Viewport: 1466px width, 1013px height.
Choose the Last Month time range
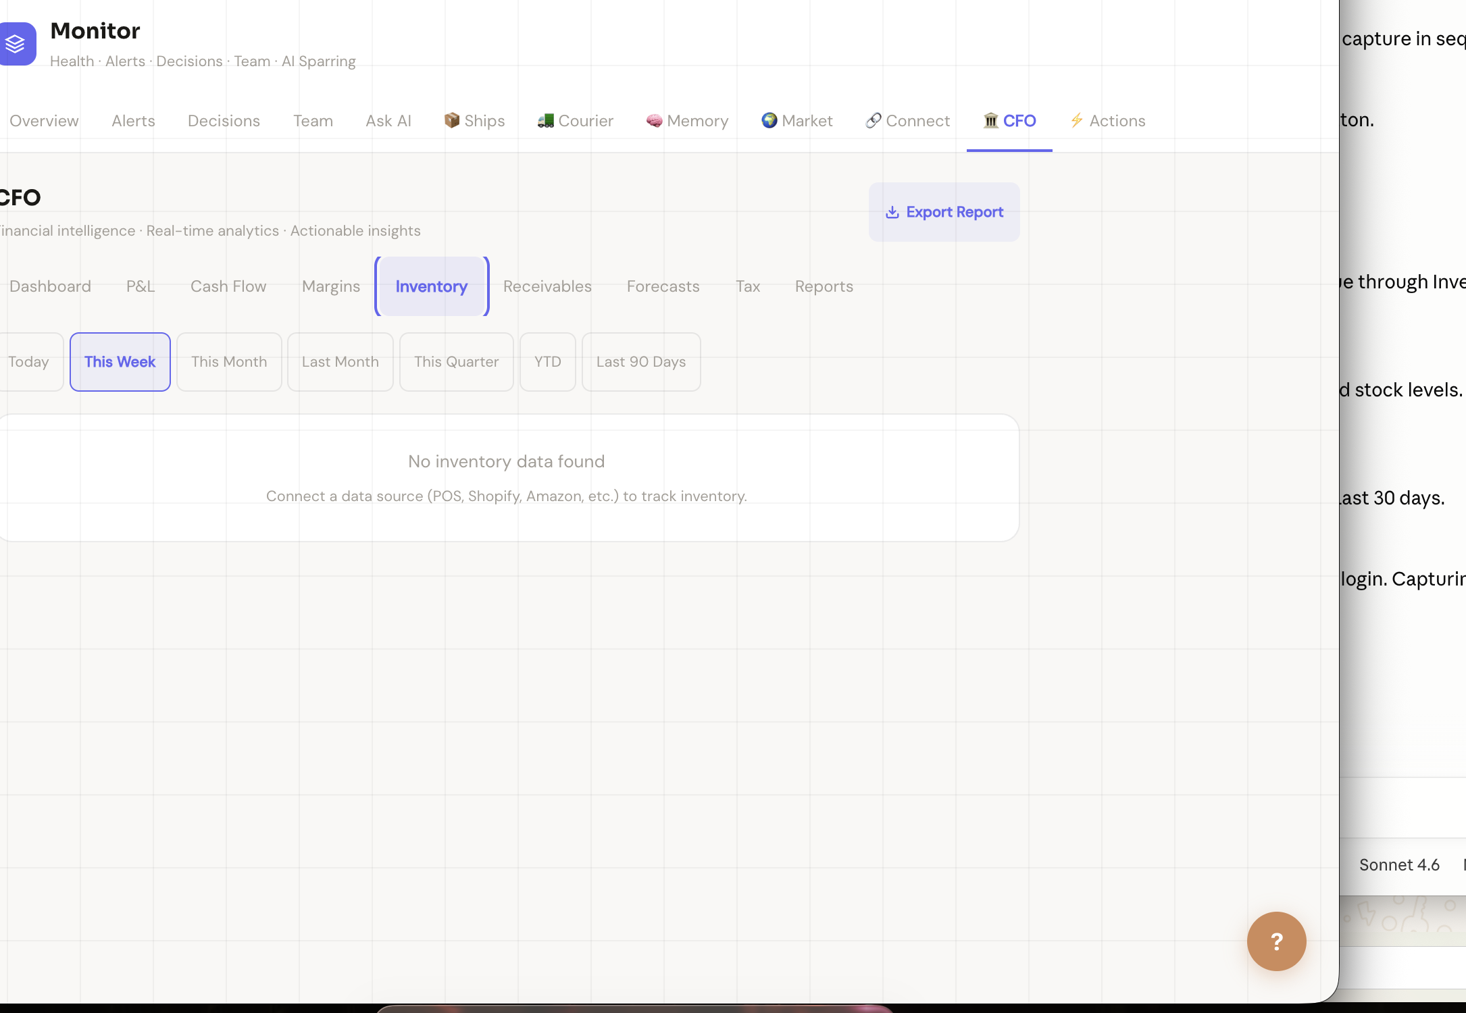[340, 362]
